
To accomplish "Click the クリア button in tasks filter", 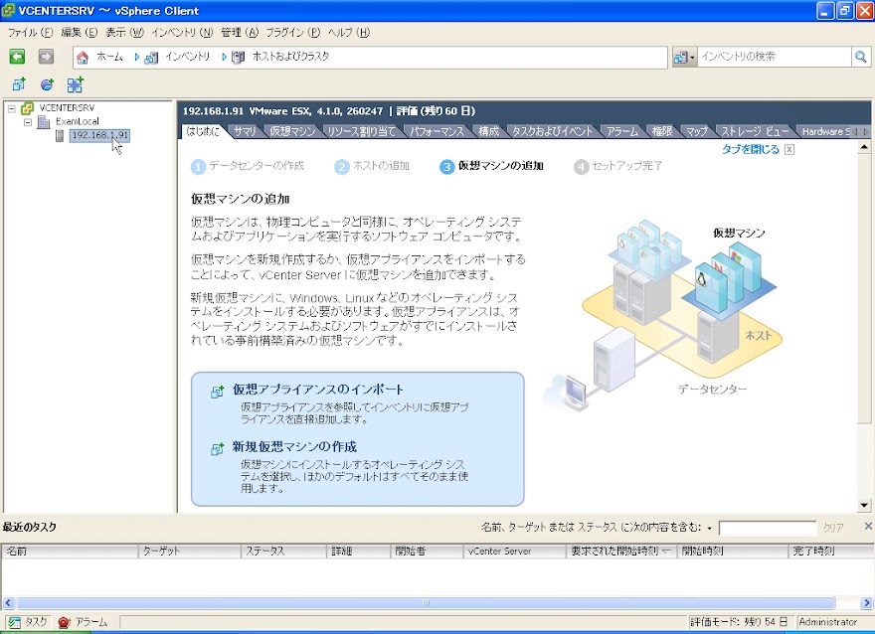I will click(833, 528).
